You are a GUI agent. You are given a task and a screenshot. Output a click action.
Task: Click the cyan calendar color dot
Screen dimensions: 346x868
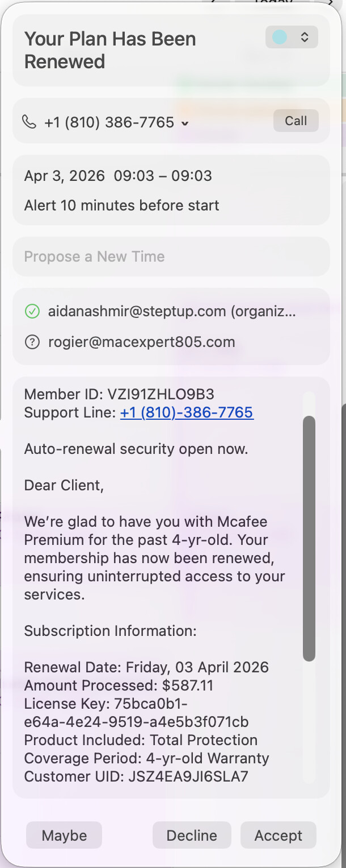pos(280,38)
